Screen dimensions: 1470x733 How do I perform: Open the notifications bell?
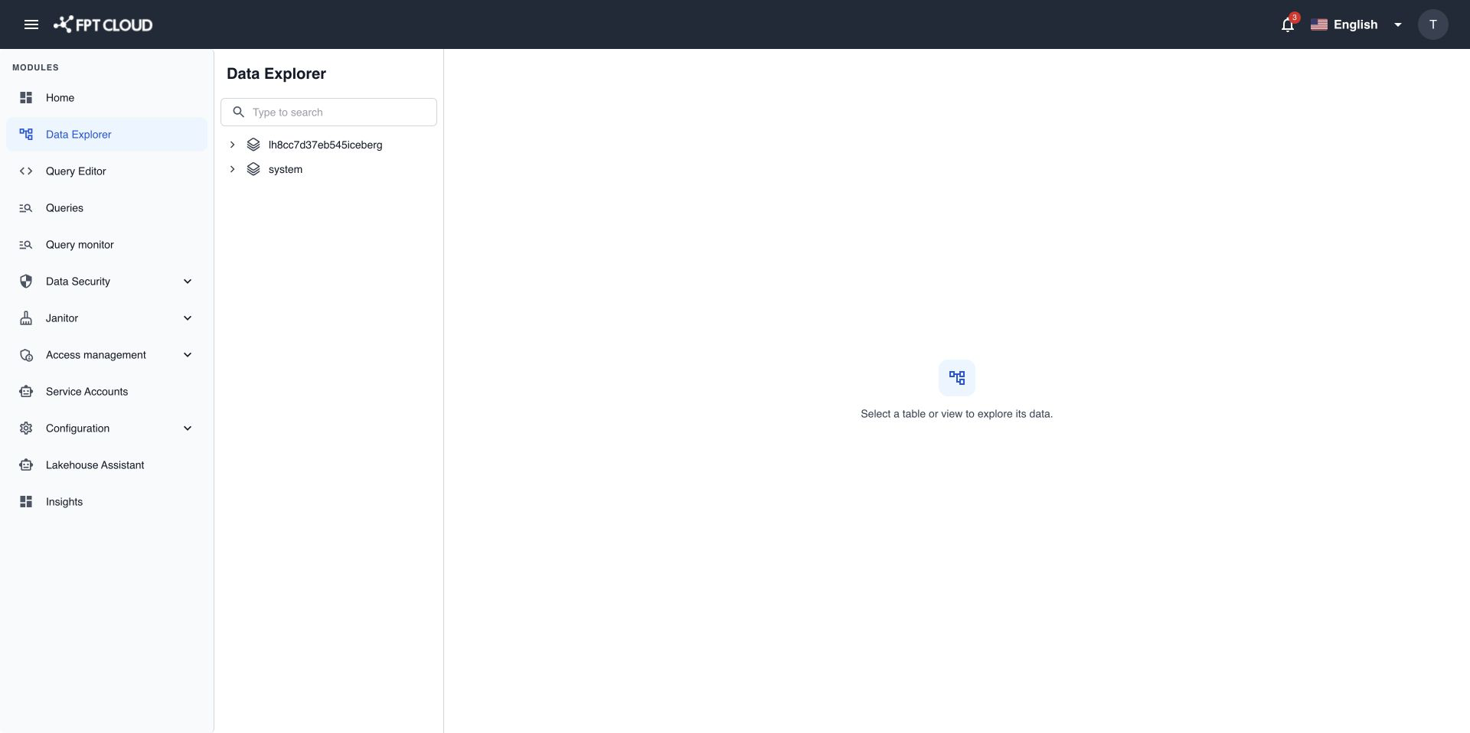(x=1288, y=24)
